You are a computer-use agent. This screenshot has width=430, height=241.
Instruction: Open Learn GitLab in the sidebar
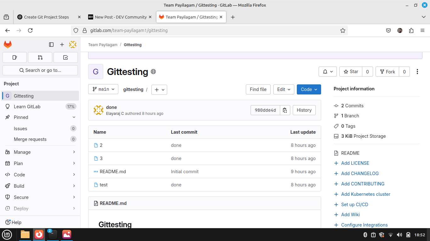[40, 107]
